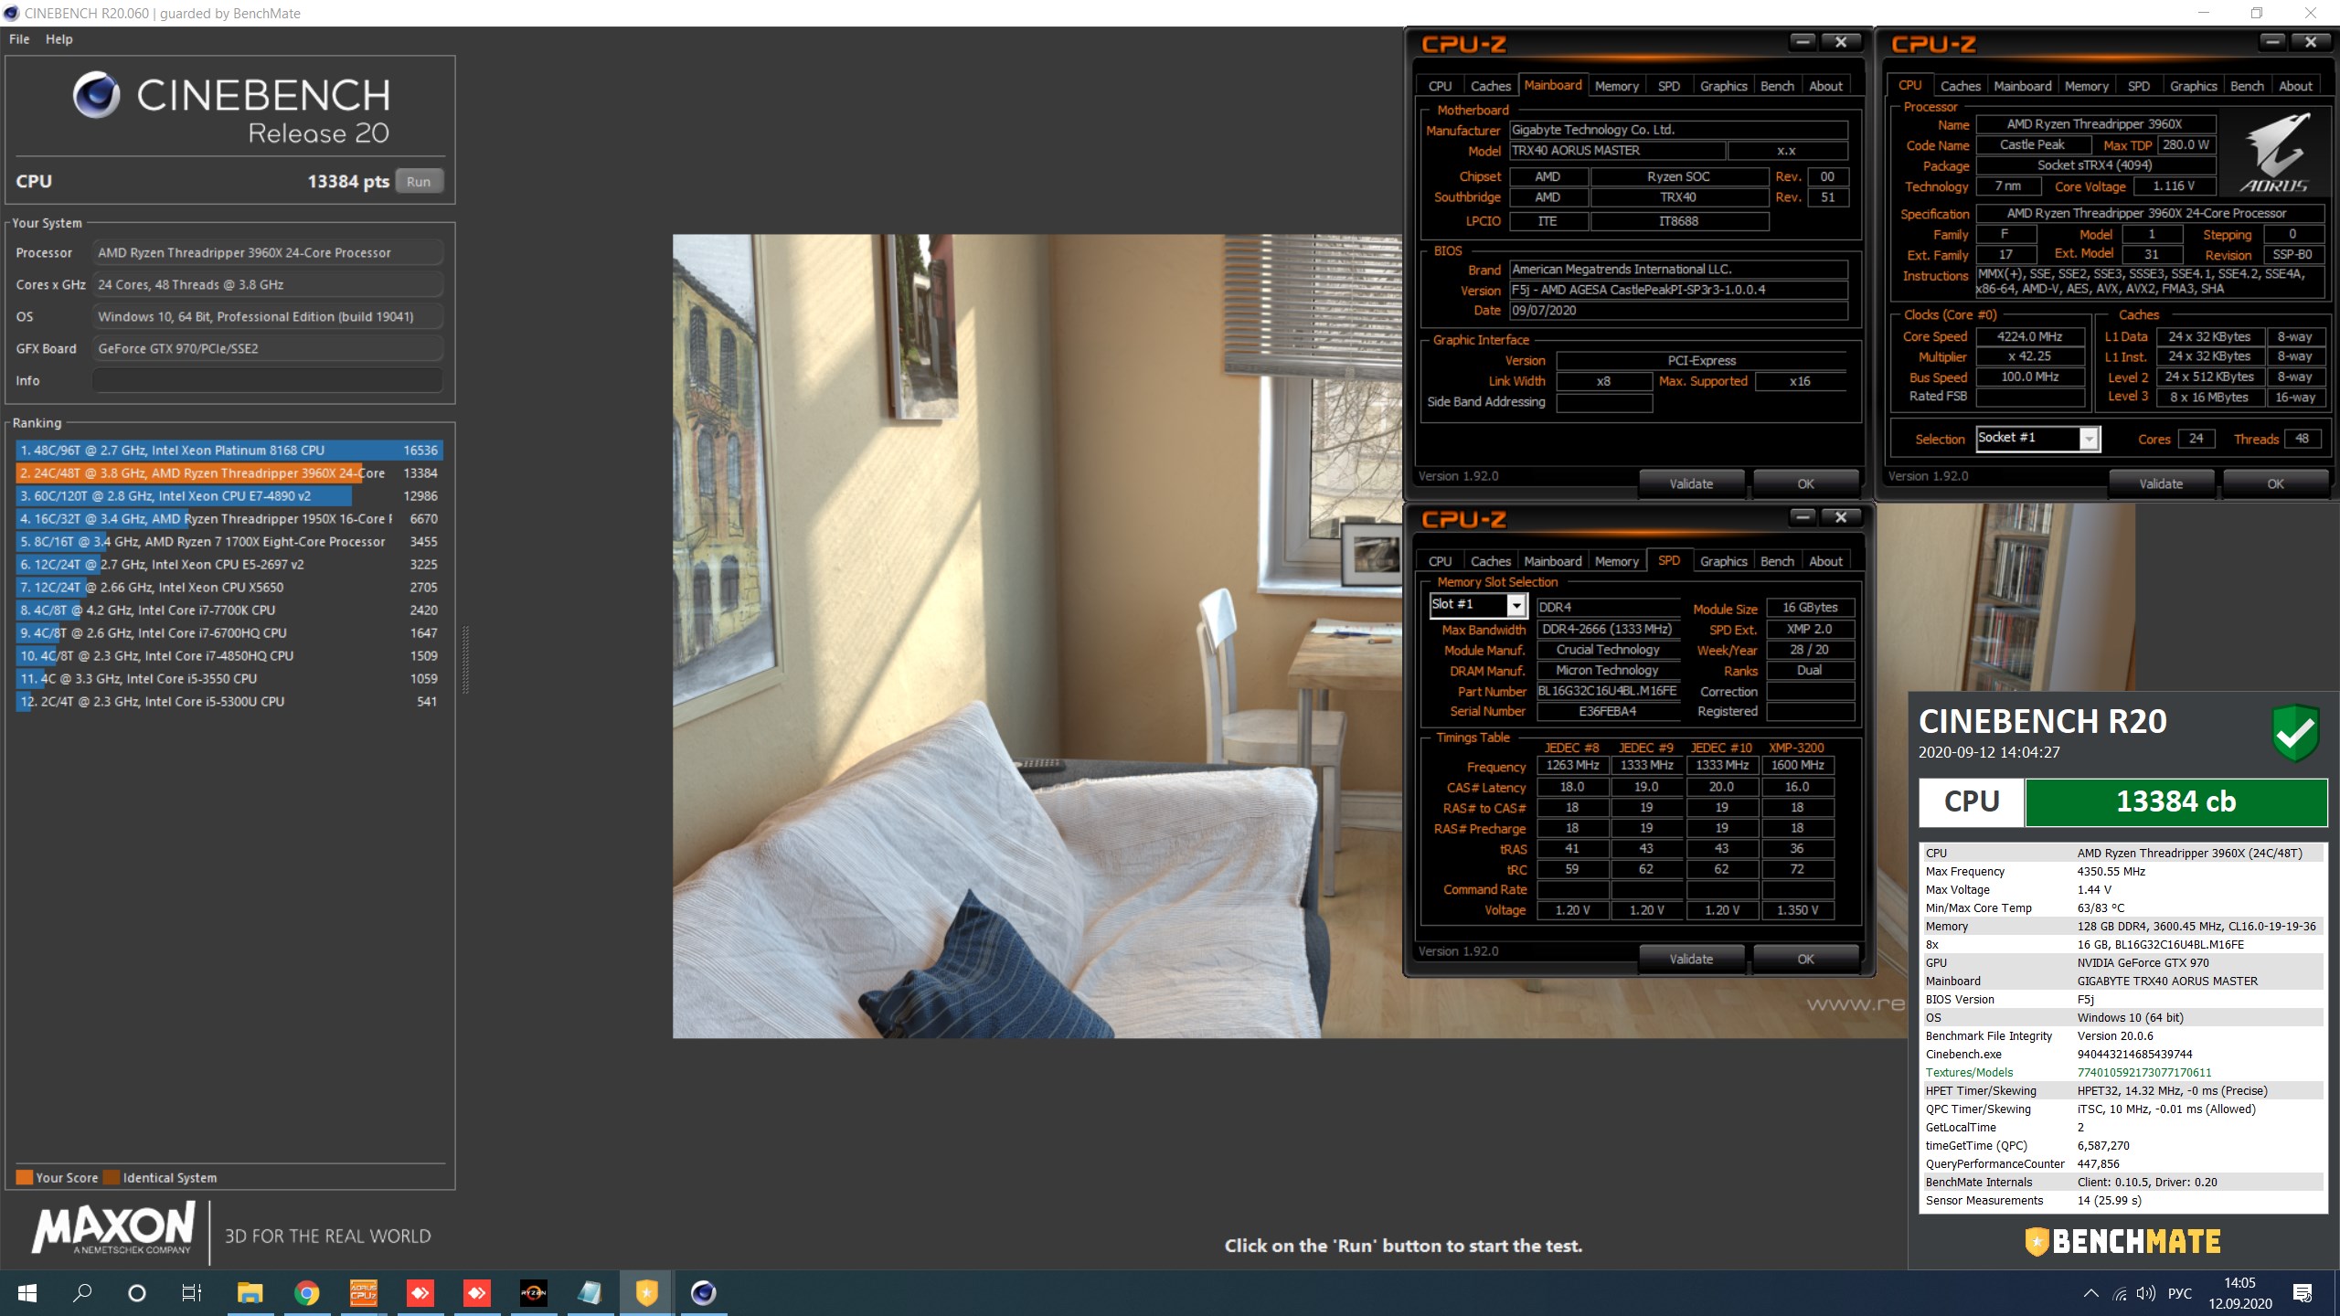Select ranking row Intel Core i5-5300U

pos(229,702)
